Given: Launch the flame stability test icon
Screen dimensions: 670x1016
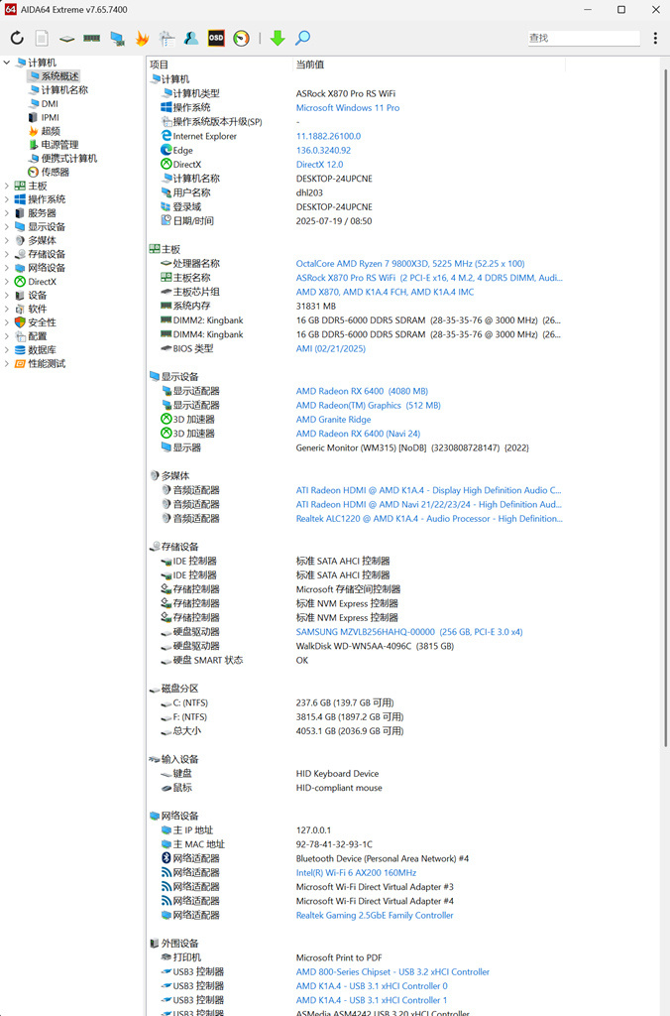Looking at the screenshot, I should point(142,39).
